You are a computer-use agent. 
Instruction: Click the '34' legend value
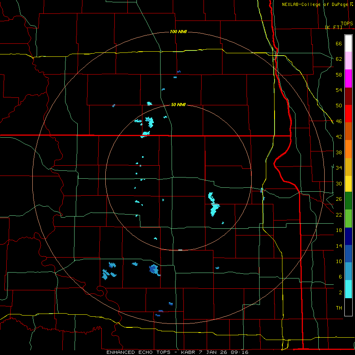tap(339, 168)
